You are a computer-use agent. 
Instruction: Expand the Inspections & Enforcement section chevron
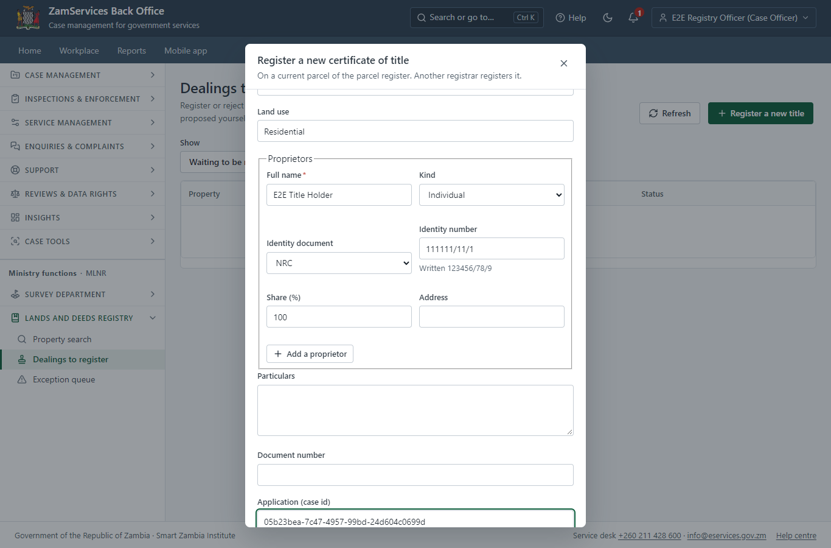click(153, 99)
